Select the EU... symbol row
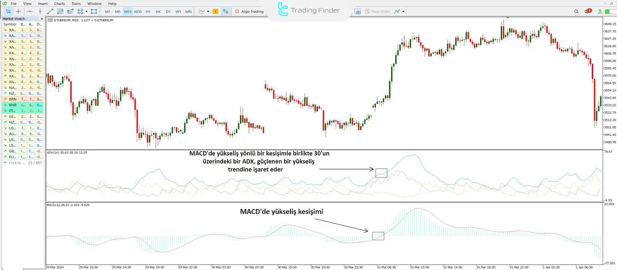Image resolution: width=617 pixels, height=270 pixels. click(x=23, y=157)
